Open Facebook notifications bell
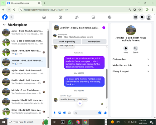 (x=142, y=17)
